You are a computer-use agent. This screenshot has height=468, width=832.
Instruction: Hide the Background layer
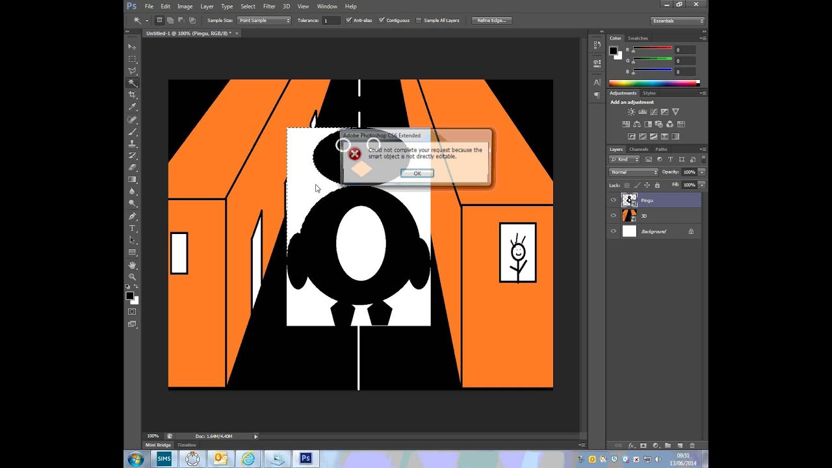(613, 231)
